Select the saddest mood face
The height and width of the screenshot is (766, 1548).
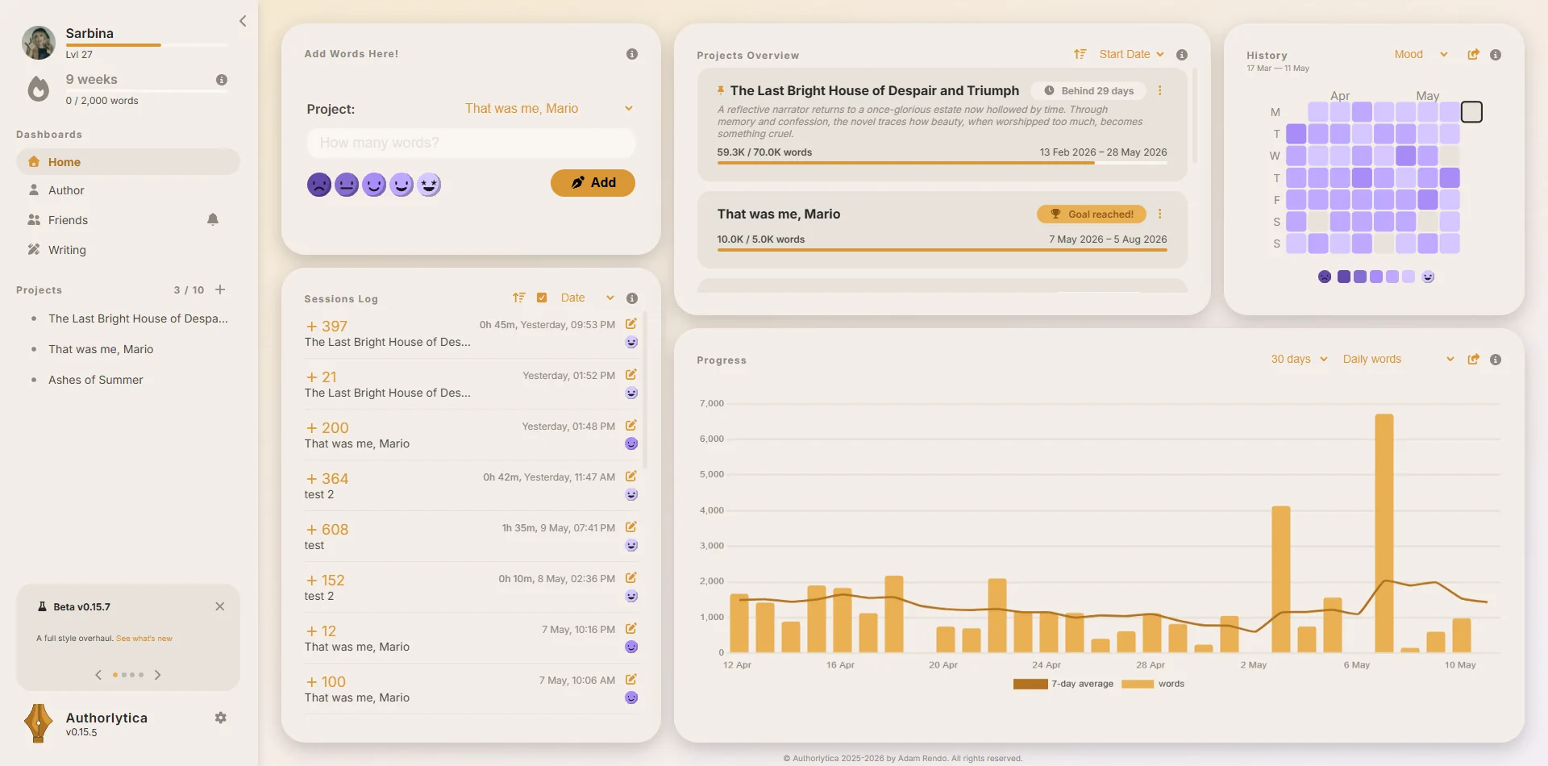pos(319,185)
